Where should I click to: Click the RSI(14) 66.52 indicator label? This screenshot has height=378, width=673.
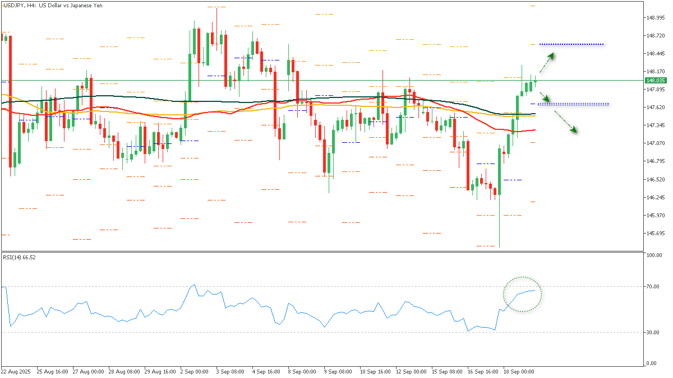(x=19, y=258)
